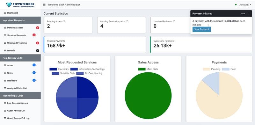
Task: Close the Payment Initiated notification
Action: tap(249, 13)
